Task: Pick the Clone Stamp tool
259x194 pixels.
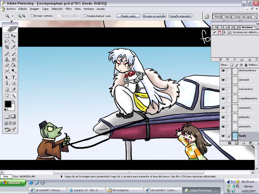Action: (x=7, y=59)
